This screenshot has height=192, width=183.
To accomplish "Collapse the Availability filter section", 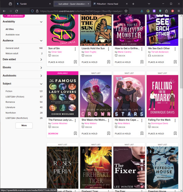I will (x=23, y=22).
